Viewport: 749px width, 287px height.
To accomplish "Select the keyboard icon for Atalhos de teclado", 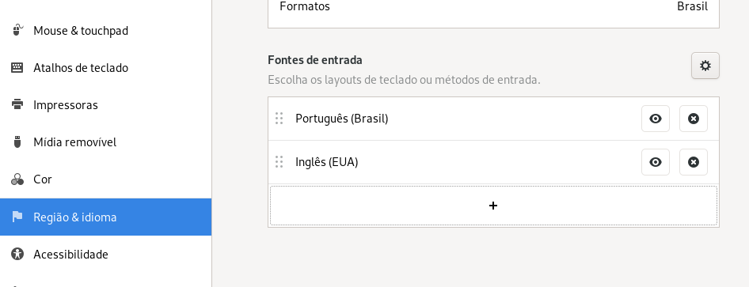I will click(17, 68).
